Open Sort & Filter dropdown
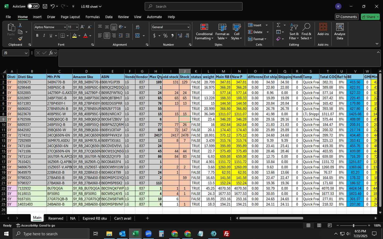383x239 pixels. pyautogui.click(x=294, y=32)
